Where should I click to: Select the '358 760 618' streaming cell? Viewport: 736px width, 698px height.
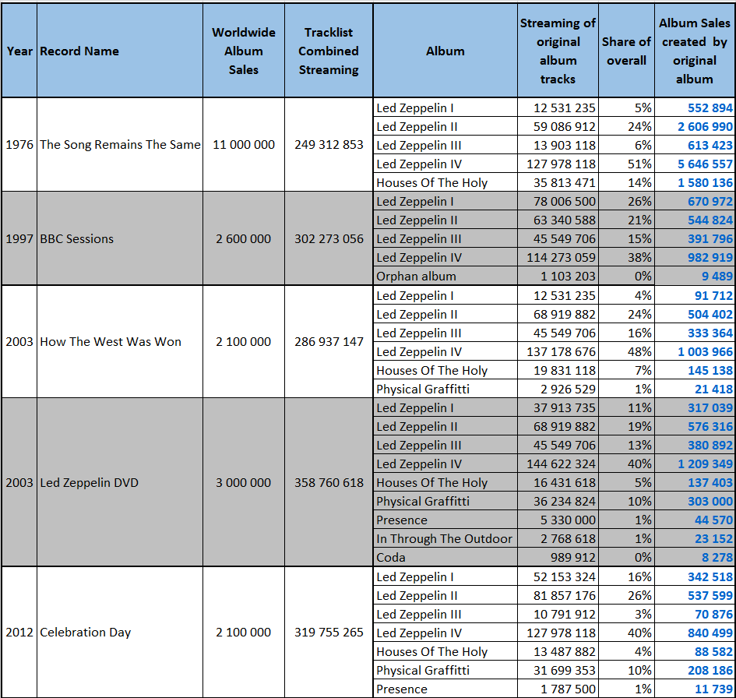point(329,482)
